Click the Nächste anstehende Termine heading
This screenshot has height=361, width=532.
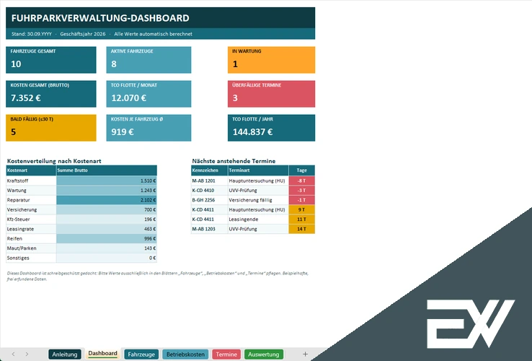(234, 161)
